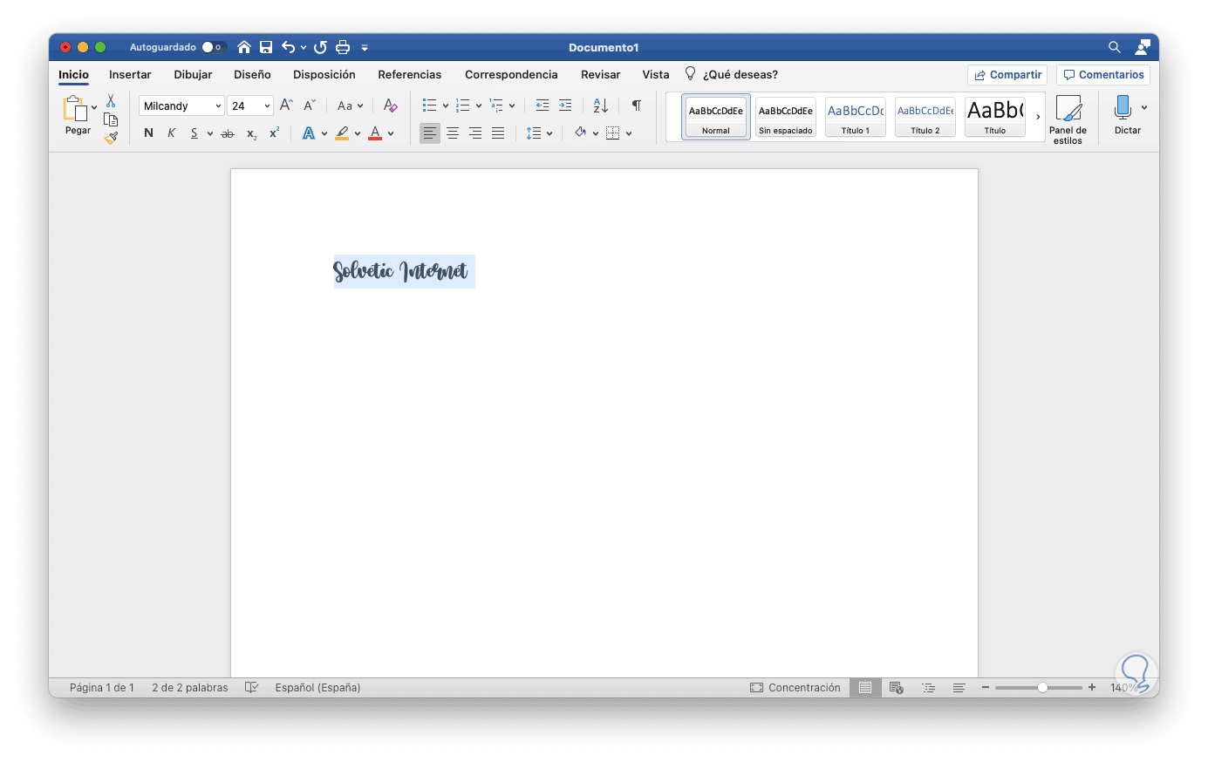Open the line spacing dropdown
Viewport: 1208px width, 762px height.
tap(540, 133)
